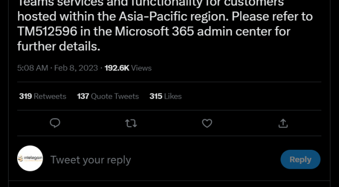Viewport: 339px width, 187px height.
Task: Click the Asia-Pacific text in tweet
Action: [x=153, y=17]
